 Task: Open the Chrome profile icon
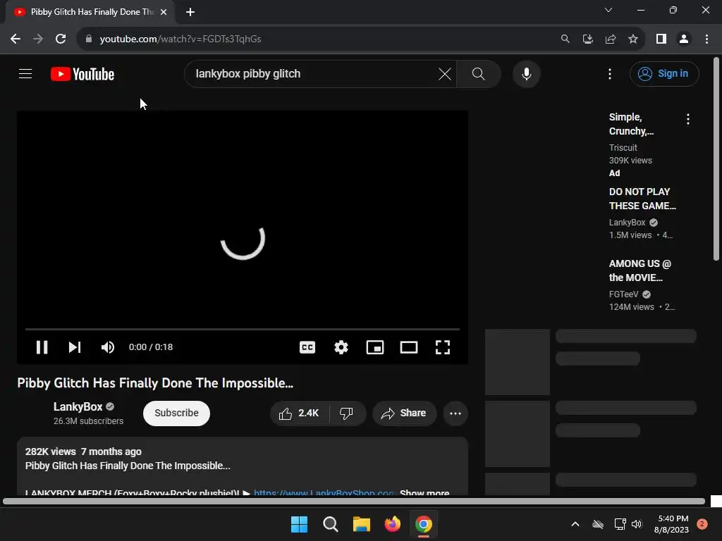tap(684, 39)
